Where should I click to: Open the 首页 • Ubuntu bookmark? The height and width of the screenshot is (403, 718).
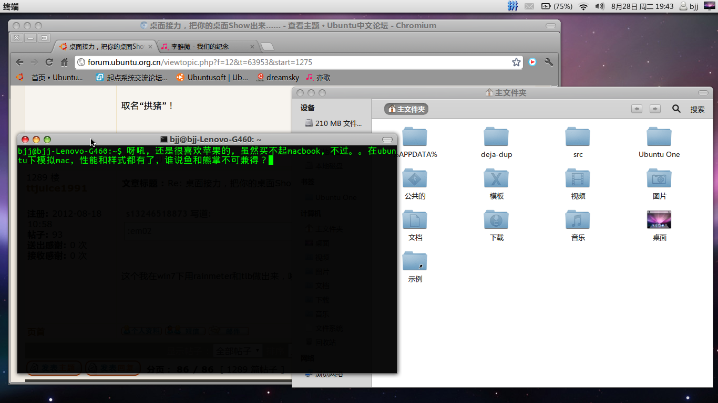50,77
